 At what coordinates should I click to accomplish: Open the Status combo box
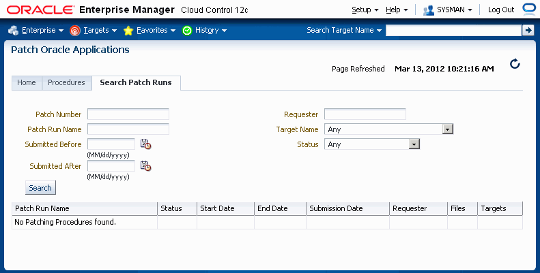pos(372,144)
